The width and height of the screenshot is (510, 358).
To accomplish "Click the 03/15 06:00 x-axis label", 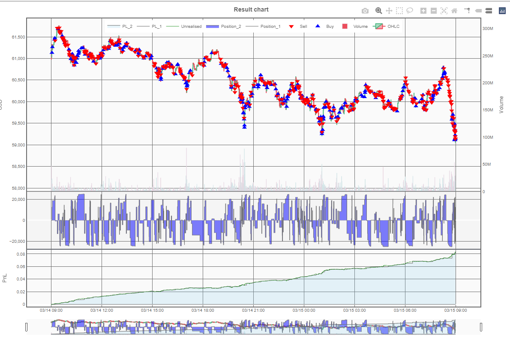I will tap(405, 310).
